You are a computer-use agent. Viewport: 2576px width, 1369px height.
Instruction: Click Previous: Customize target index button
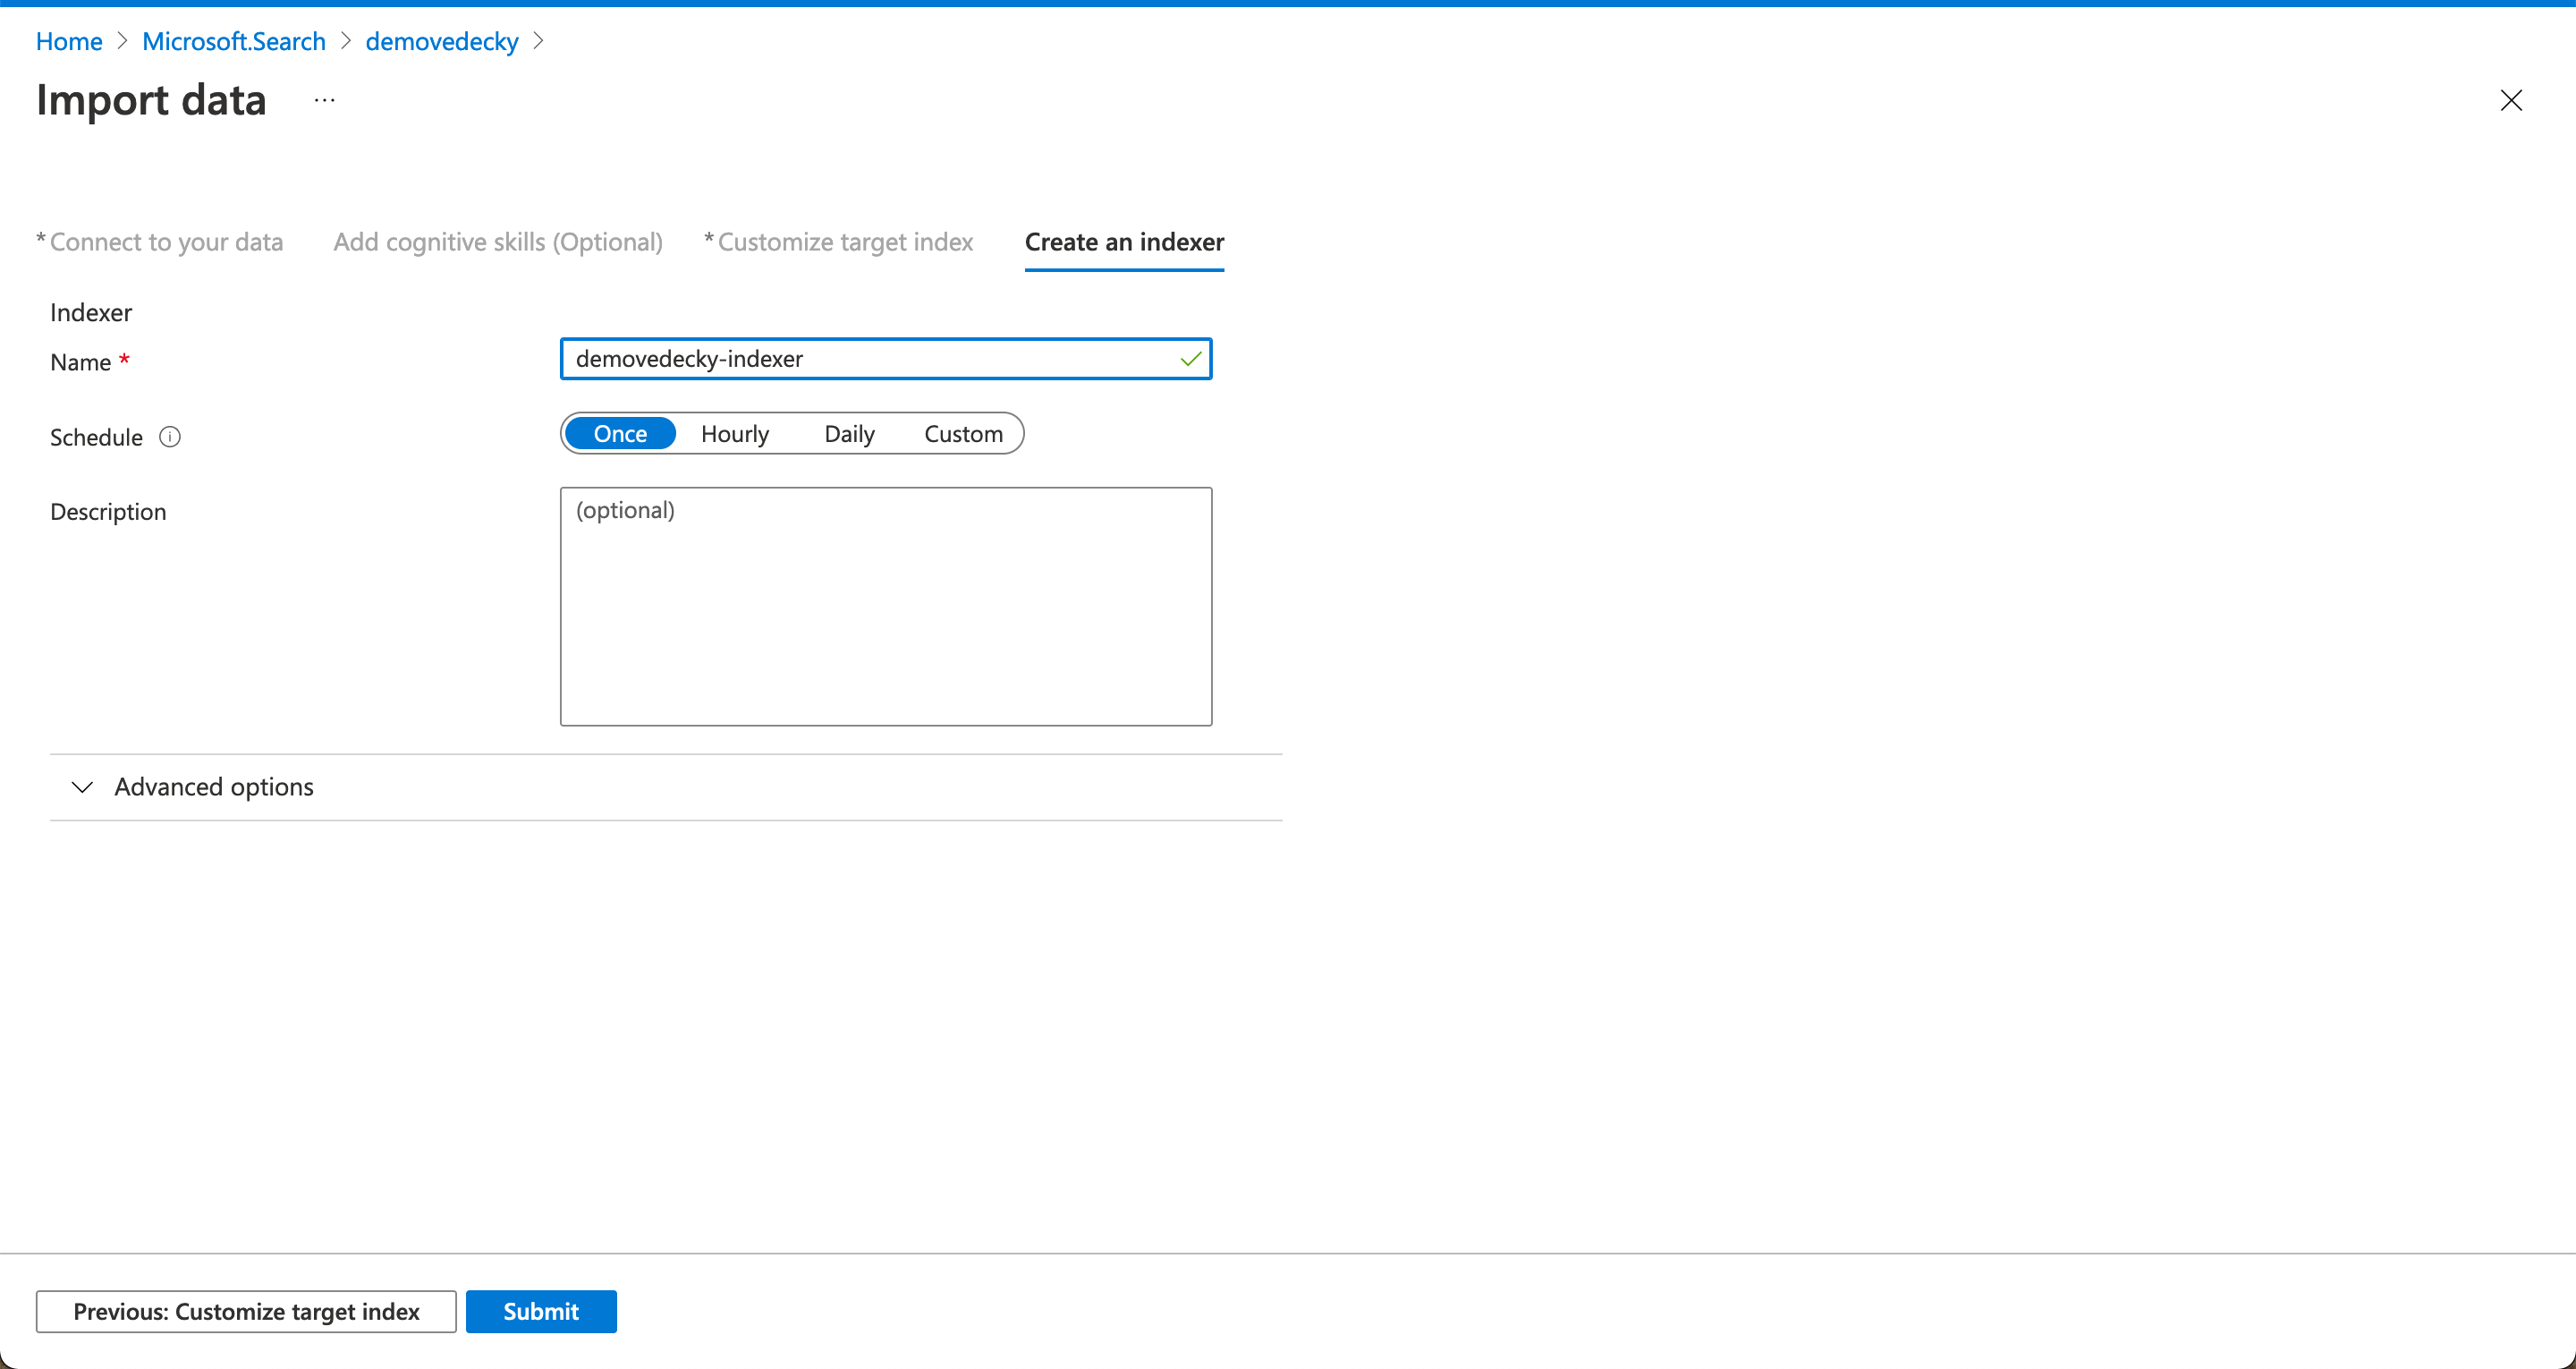point(246,1311)
